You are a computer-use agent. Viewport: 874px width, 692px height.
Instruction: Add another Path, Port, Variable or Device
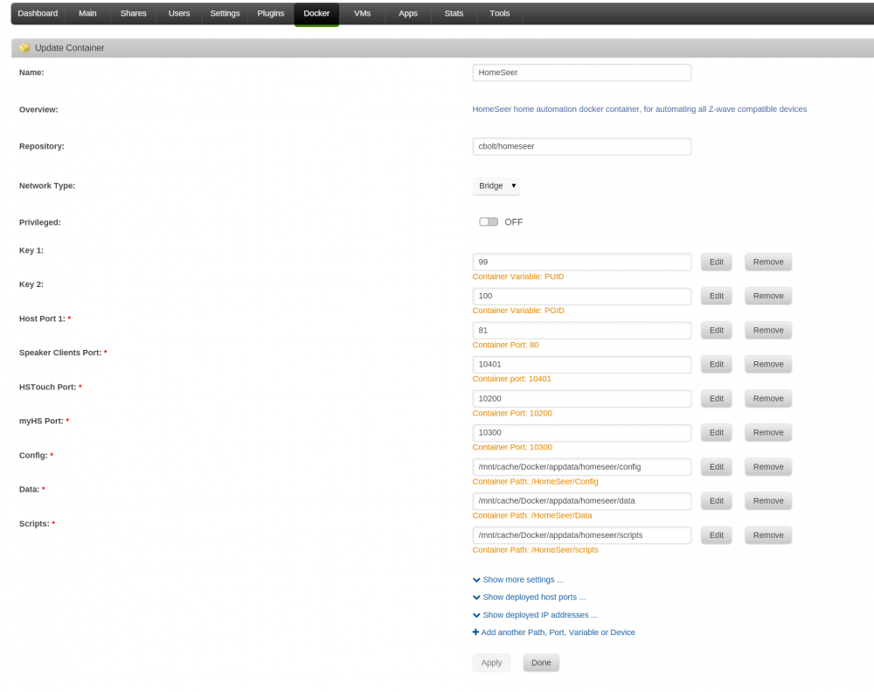click(x=558, y=633)
